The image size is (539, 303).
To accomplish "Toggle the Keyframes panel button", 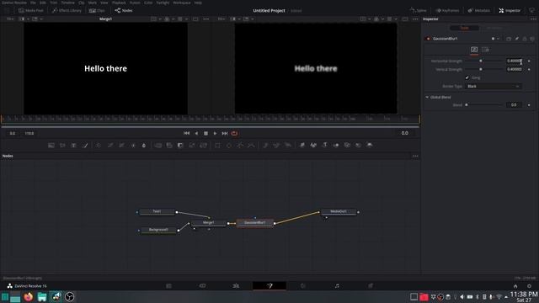I will [447, 11].
